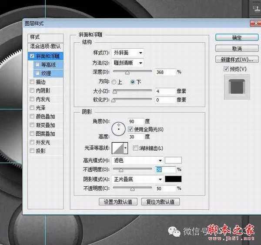The image size is (261, 245).
Task: Enable the 等高线 checkbox
Action: pyautogui.click(x=37, y=65)
